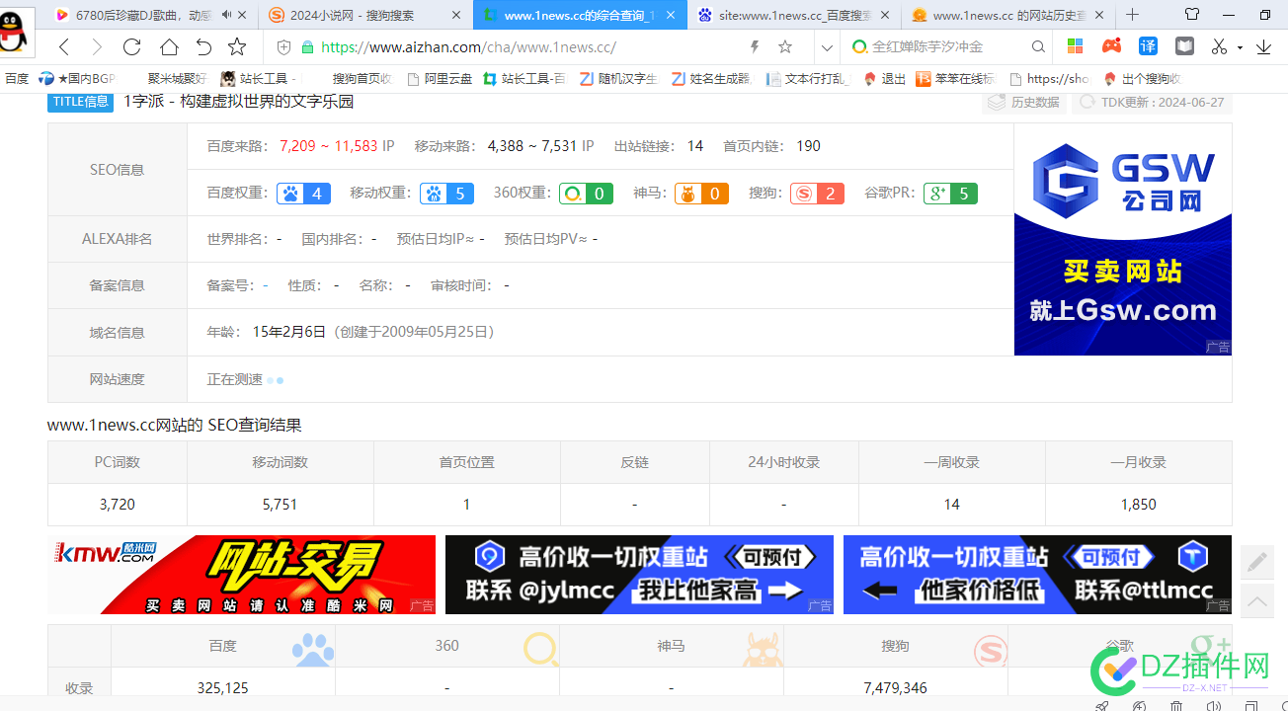Click the 一月收录 value 1,850
This screenshot has width=1288, height=711.
(x=1138, y=505)
